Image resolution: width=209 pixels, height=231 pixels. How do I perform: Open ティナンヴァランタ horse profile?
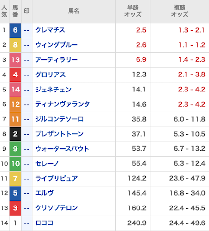[62, 104]
